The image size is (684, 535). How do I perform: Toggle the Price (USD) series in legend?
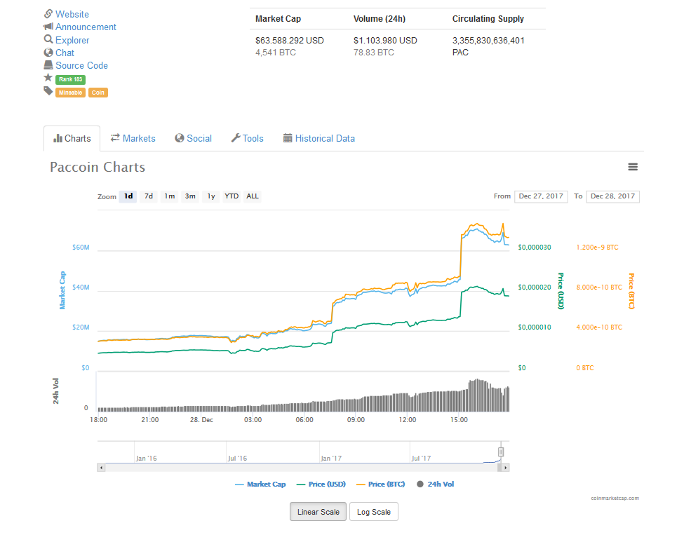click(x=321, y=484)
